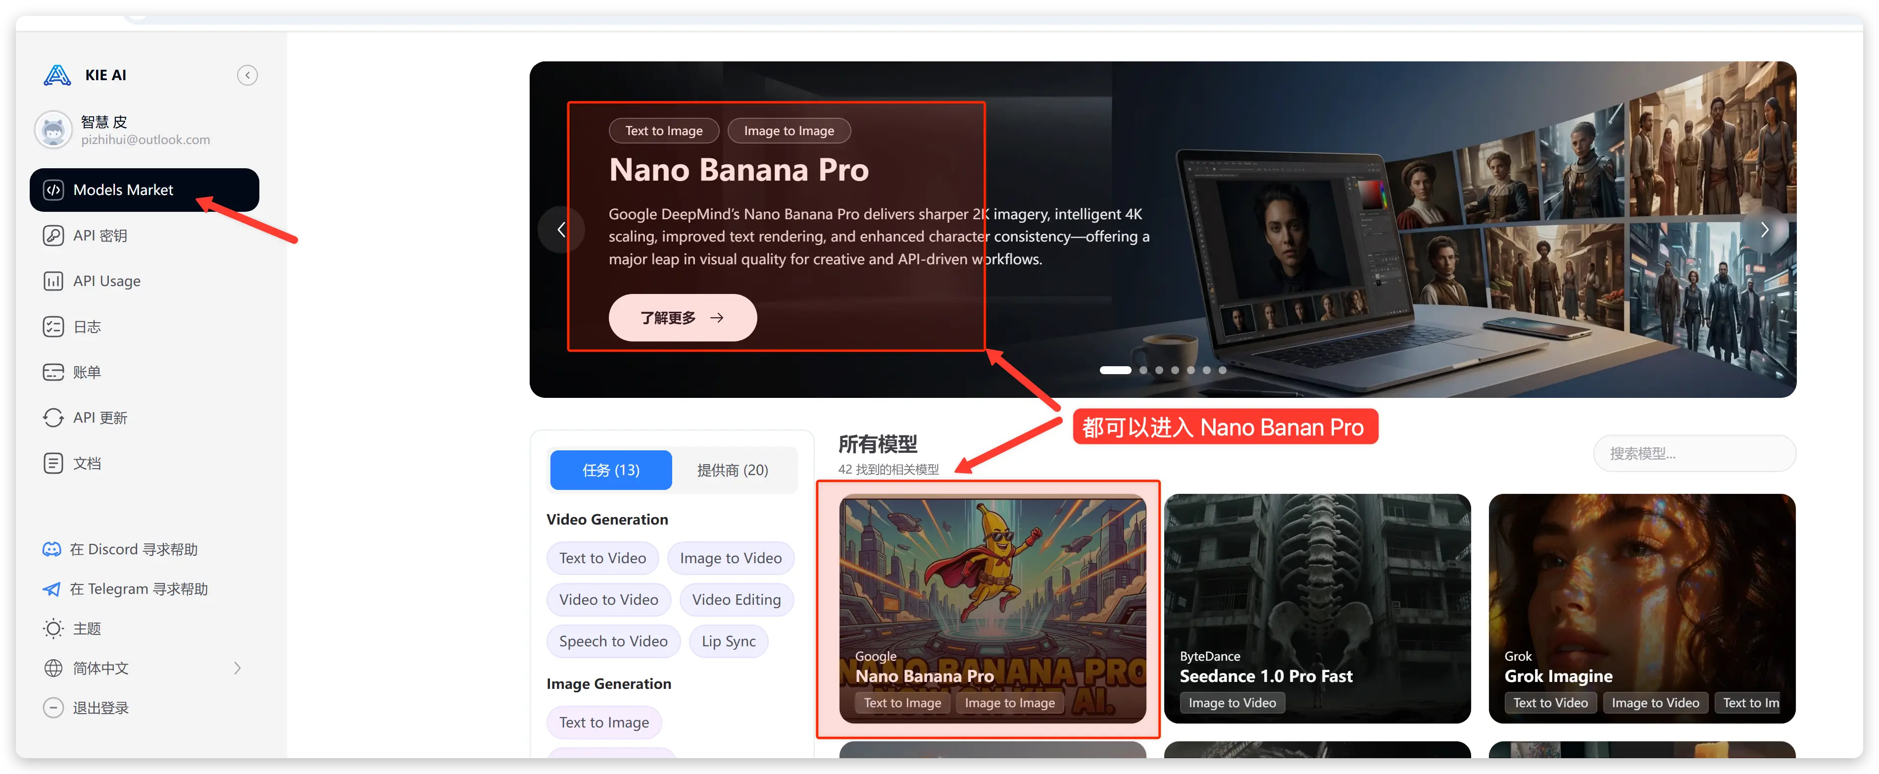This screenshot has height=774, width=1879.
Task: Click 退出登录 to log out
Action: click(100, 708)
